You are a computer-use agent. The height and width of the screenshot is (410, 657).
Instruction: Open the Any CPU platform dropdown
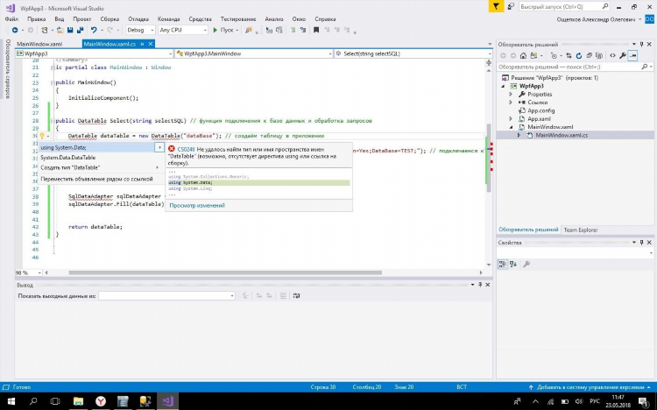click(183, 30)
